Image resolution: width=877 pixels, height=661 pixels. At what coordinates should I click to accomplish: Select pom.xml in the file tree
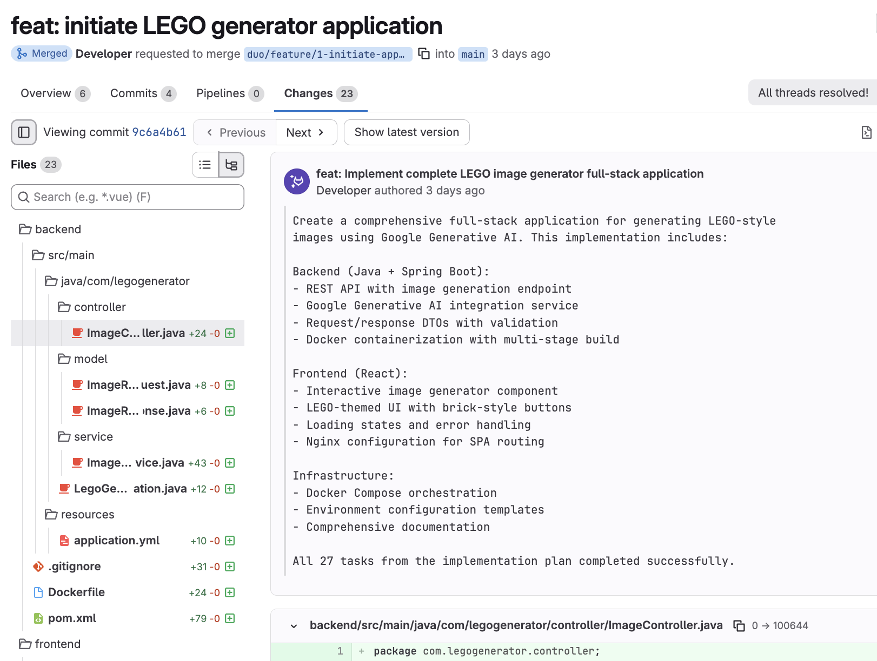click(72, 618)
